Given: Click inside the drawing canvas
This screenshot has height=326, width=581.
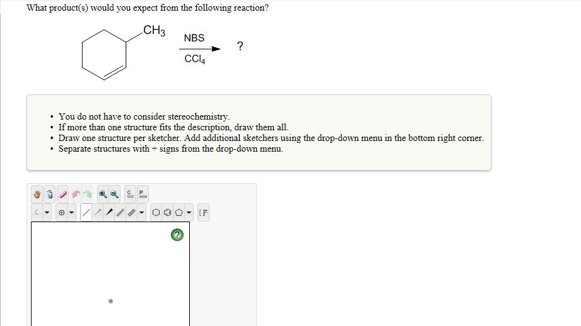Looking at the screenshot, I should coord(110,277).
